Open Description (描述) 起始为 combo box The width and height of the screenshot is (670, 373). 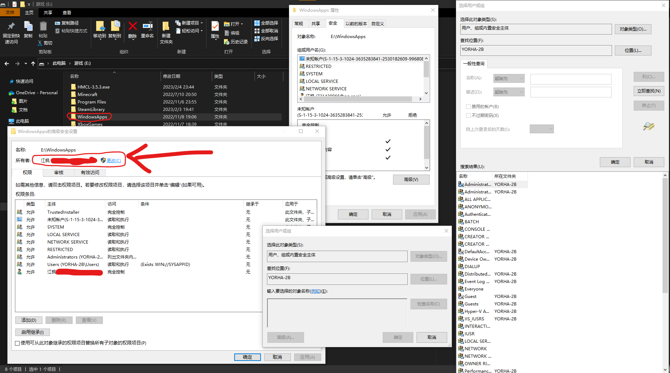(x=509, y=92)
